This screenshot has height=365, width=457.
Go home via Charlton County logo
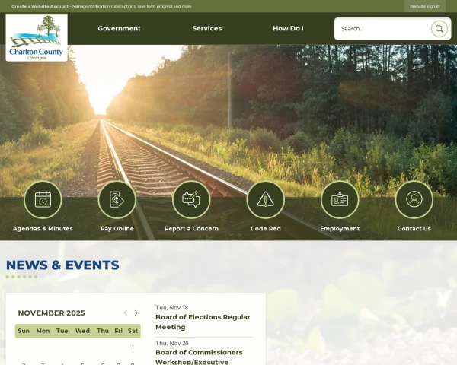click(x=37, y=37)
